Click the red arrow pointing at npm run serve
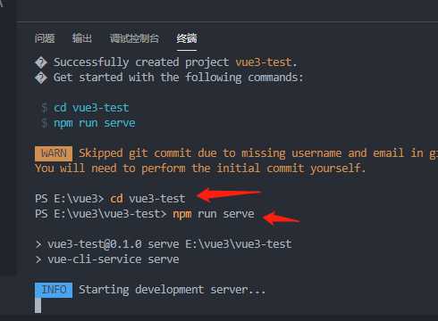This screenshot has height=321, width=438. (x=282, y=218)
